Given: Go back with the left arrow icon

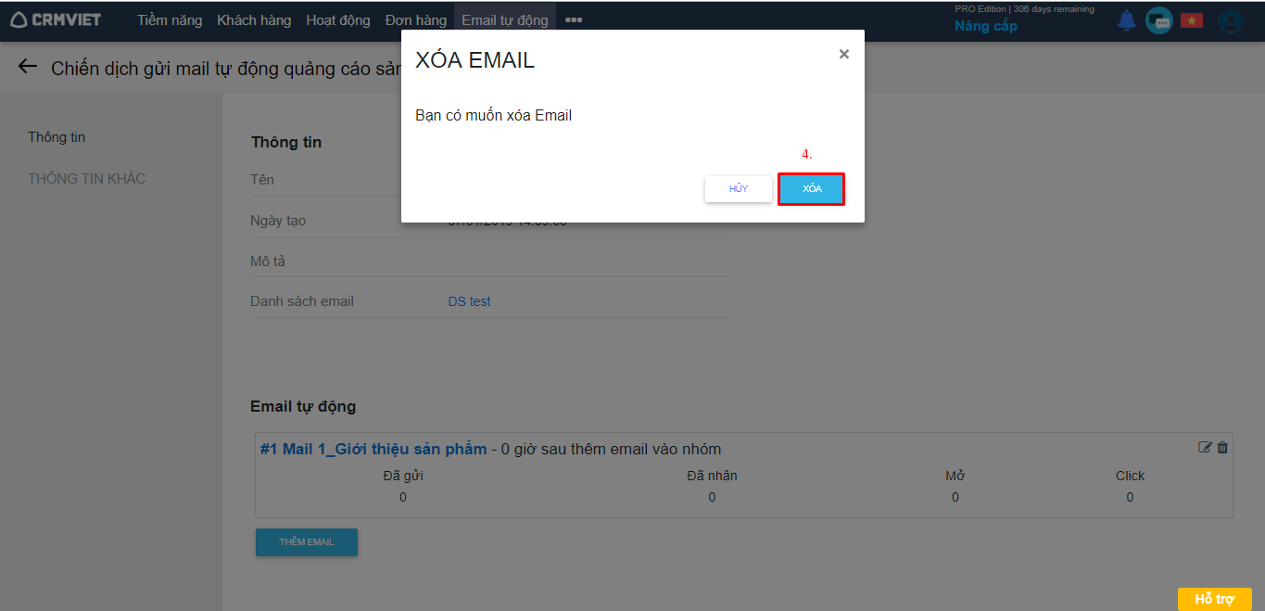Looking at the screenshot, I should [28, 66].
